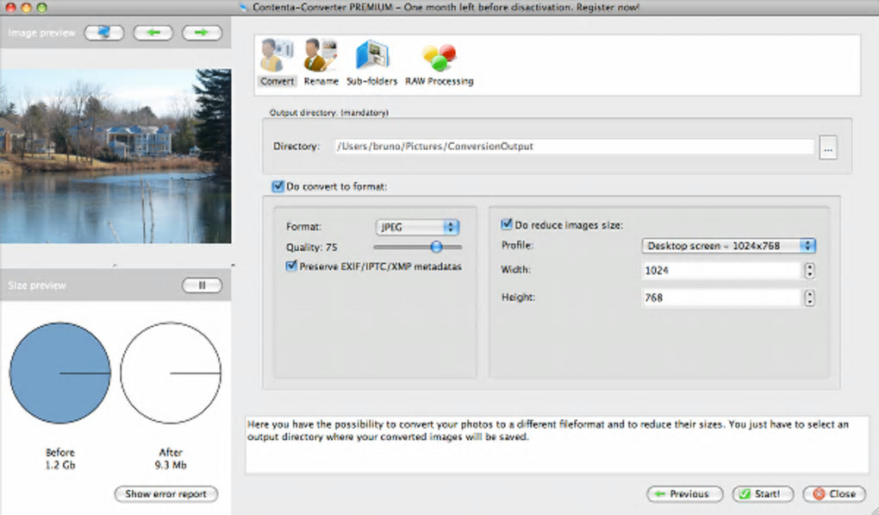Switch to the Rename tab

click(321, 62)
